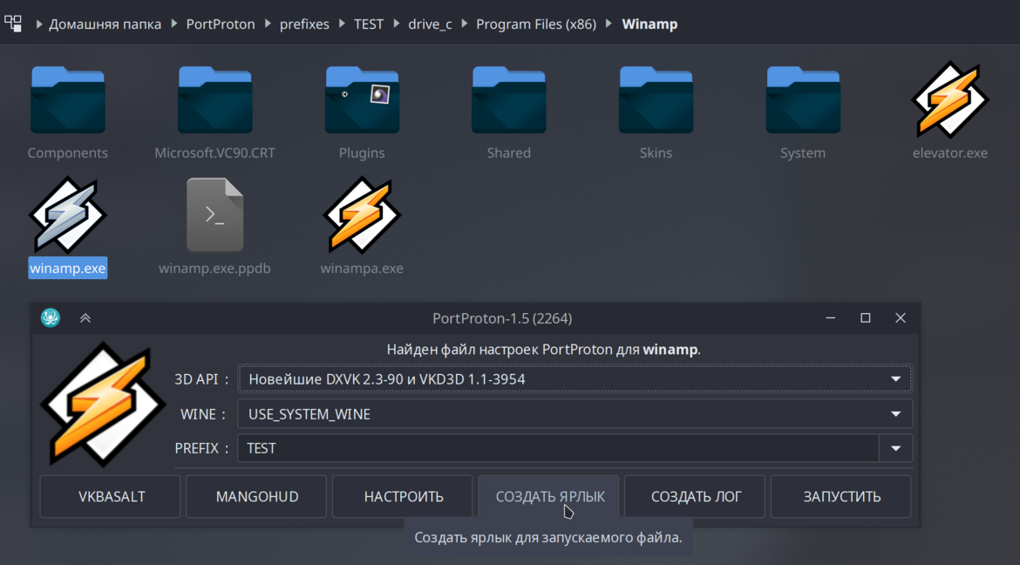Maximize the PortProton window
Viewport: 1020px width, 565px height.
click(865, 317)
